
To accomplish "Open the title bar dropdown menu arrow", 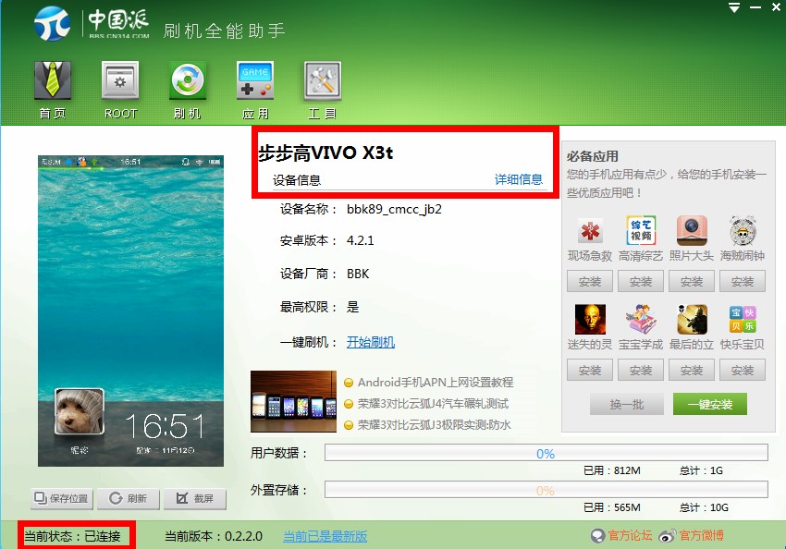I will [734, 7].
